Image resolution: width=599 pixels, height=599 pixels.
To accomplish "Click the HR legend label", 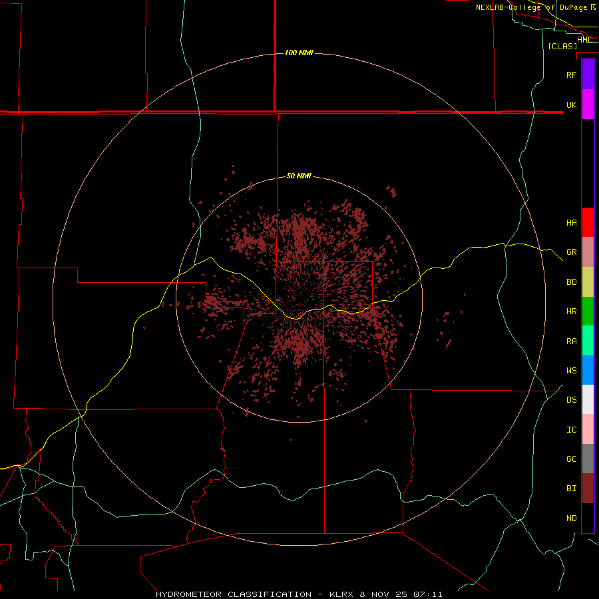I will pos(571,311).
